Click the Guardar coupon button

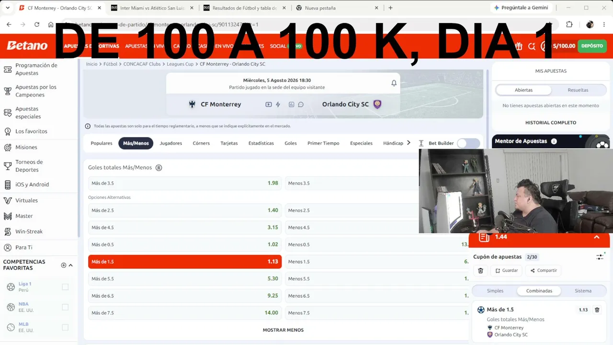click(506, 271)
